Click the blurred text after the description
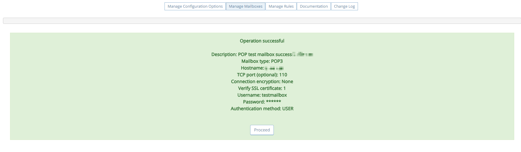 pyautogui.click(x=303, y=54)
